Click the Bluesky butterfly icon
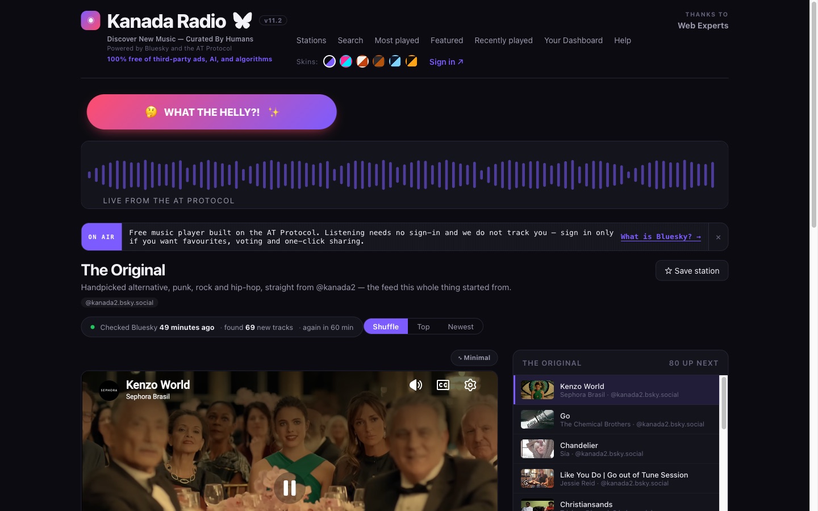 243,20
